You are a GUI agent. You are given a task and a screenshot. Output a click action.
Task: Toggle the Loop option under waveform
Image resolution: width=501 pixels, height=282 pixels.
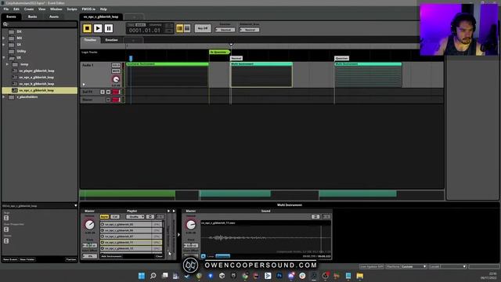coord(211,256)
